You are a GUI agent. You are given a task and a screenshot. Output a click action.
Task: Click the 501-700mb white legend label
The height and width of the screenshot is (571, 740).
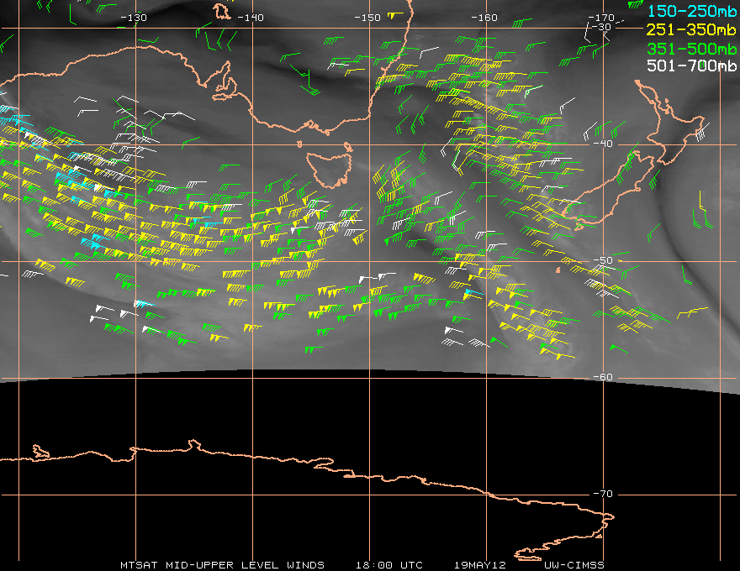click(691, 65)
